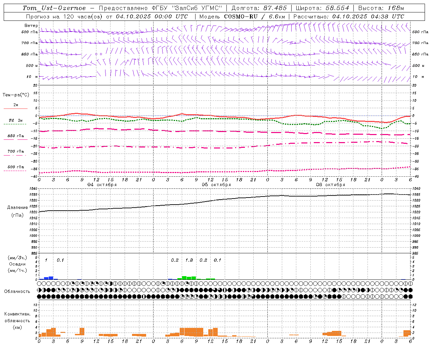Click the red line sample under the 2м legend
430x344 pixels.
pyautogui.click(x=15, y=109)
